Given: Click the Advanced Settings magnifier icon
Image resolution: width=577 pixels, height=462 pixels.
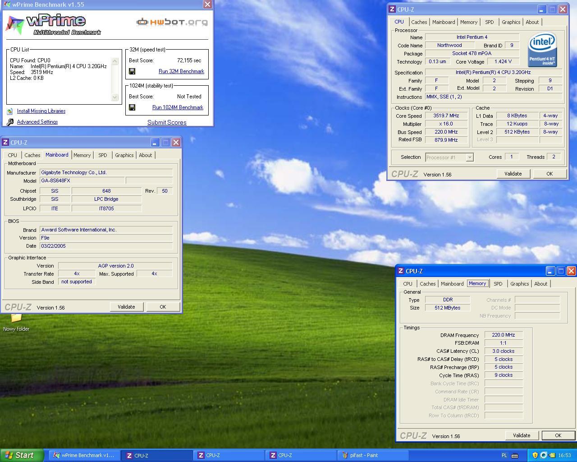Looking at the screenshot, I should coord(10,122).
